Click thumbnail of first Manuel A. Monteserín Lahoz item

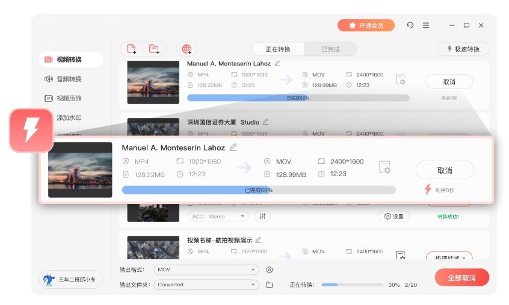[x=153, y=82]
